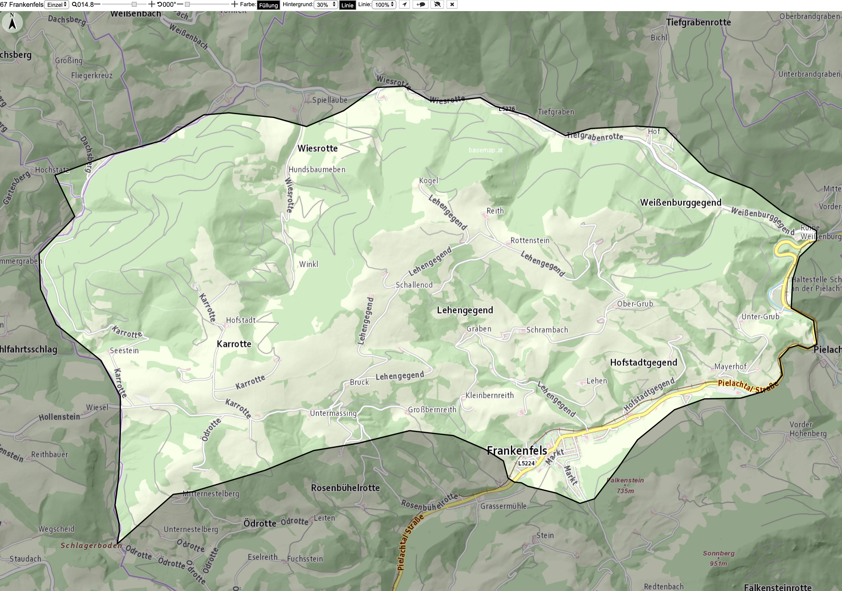Click the zoom minus icon
Screen dimensions: 842x591
click(x=97, y=4)
